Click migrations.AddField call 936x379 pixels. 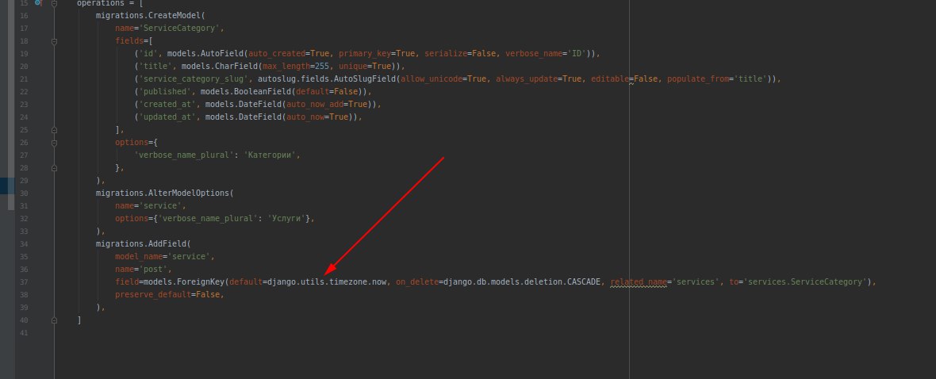coord(143,244)
